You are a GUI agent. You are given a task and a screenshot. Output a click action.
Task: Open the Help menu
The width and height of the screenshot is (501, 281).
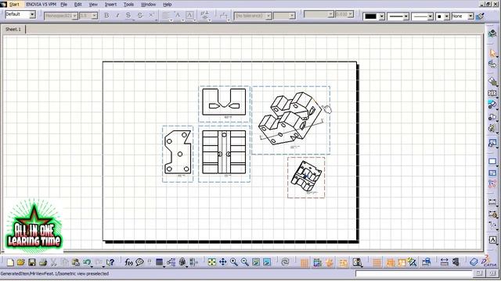click(167, 5)
